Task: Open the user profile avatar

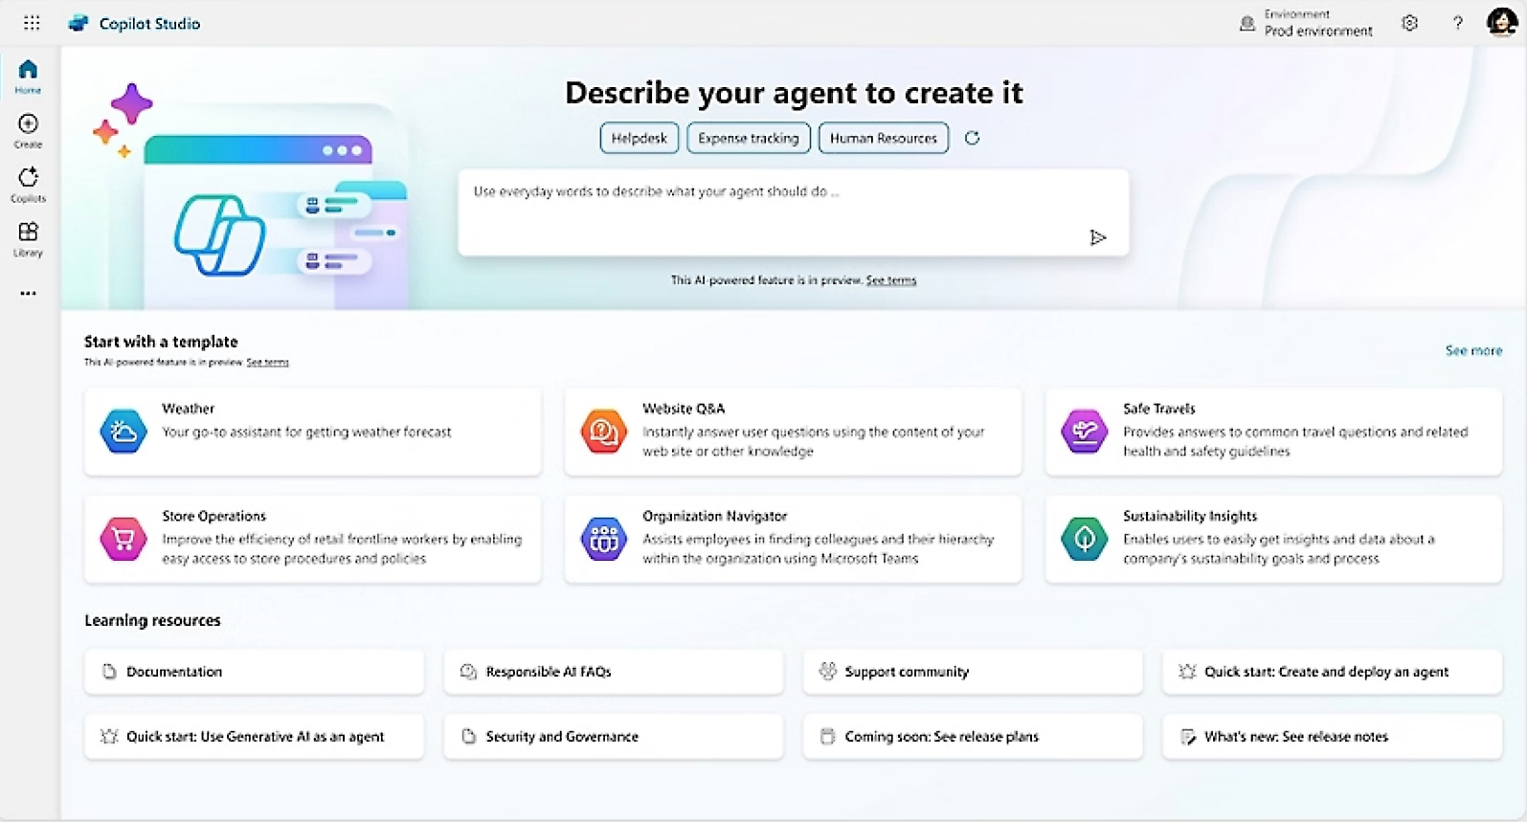Action: [1500, 22]
